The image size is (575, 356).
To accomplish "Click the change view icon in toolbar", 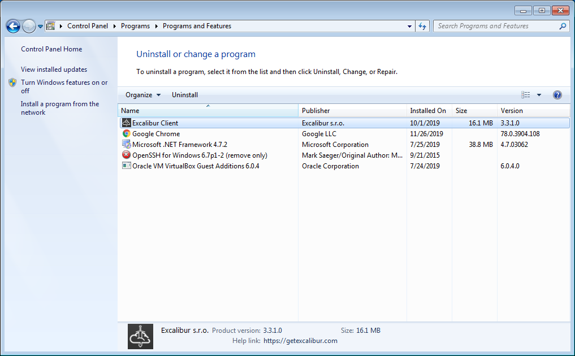I will (526, 95).
